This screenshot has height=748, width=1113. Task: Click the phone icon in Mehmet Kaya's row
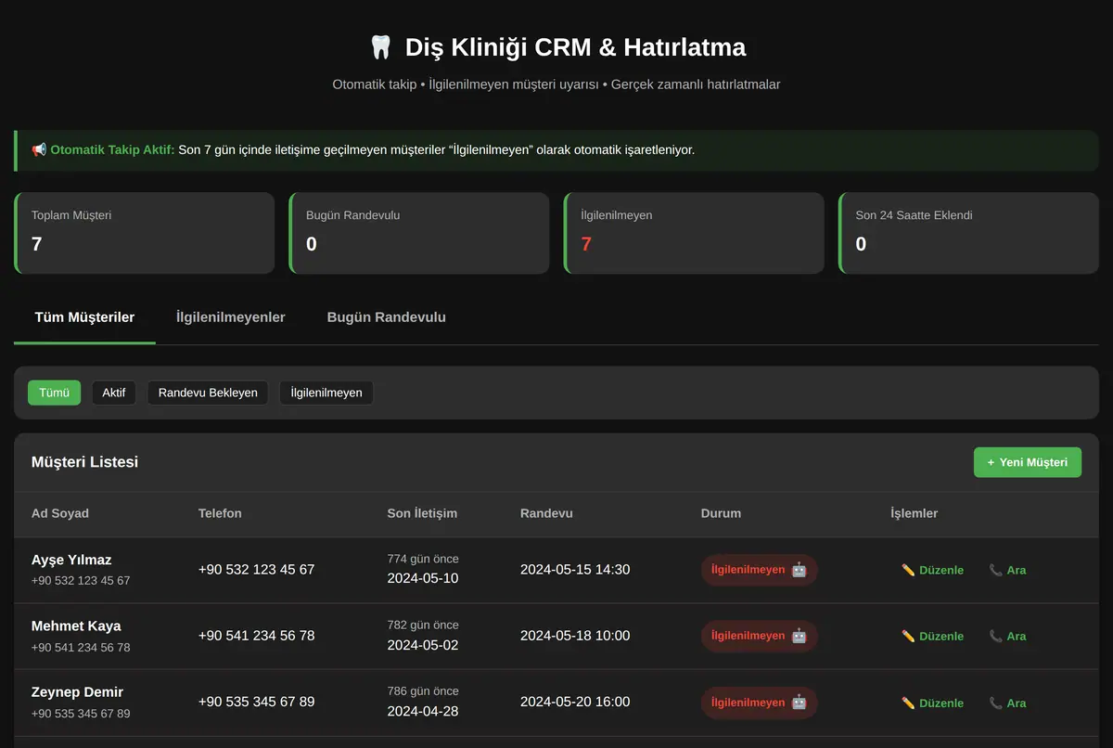point(995,636)
